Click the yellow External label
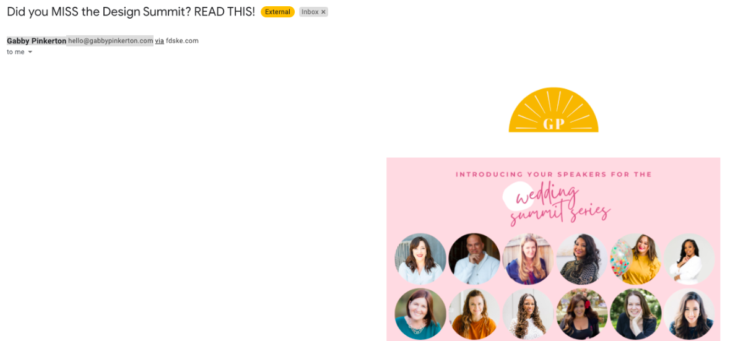Viewport: 730px width, 341px height. (x=277, y=12)
